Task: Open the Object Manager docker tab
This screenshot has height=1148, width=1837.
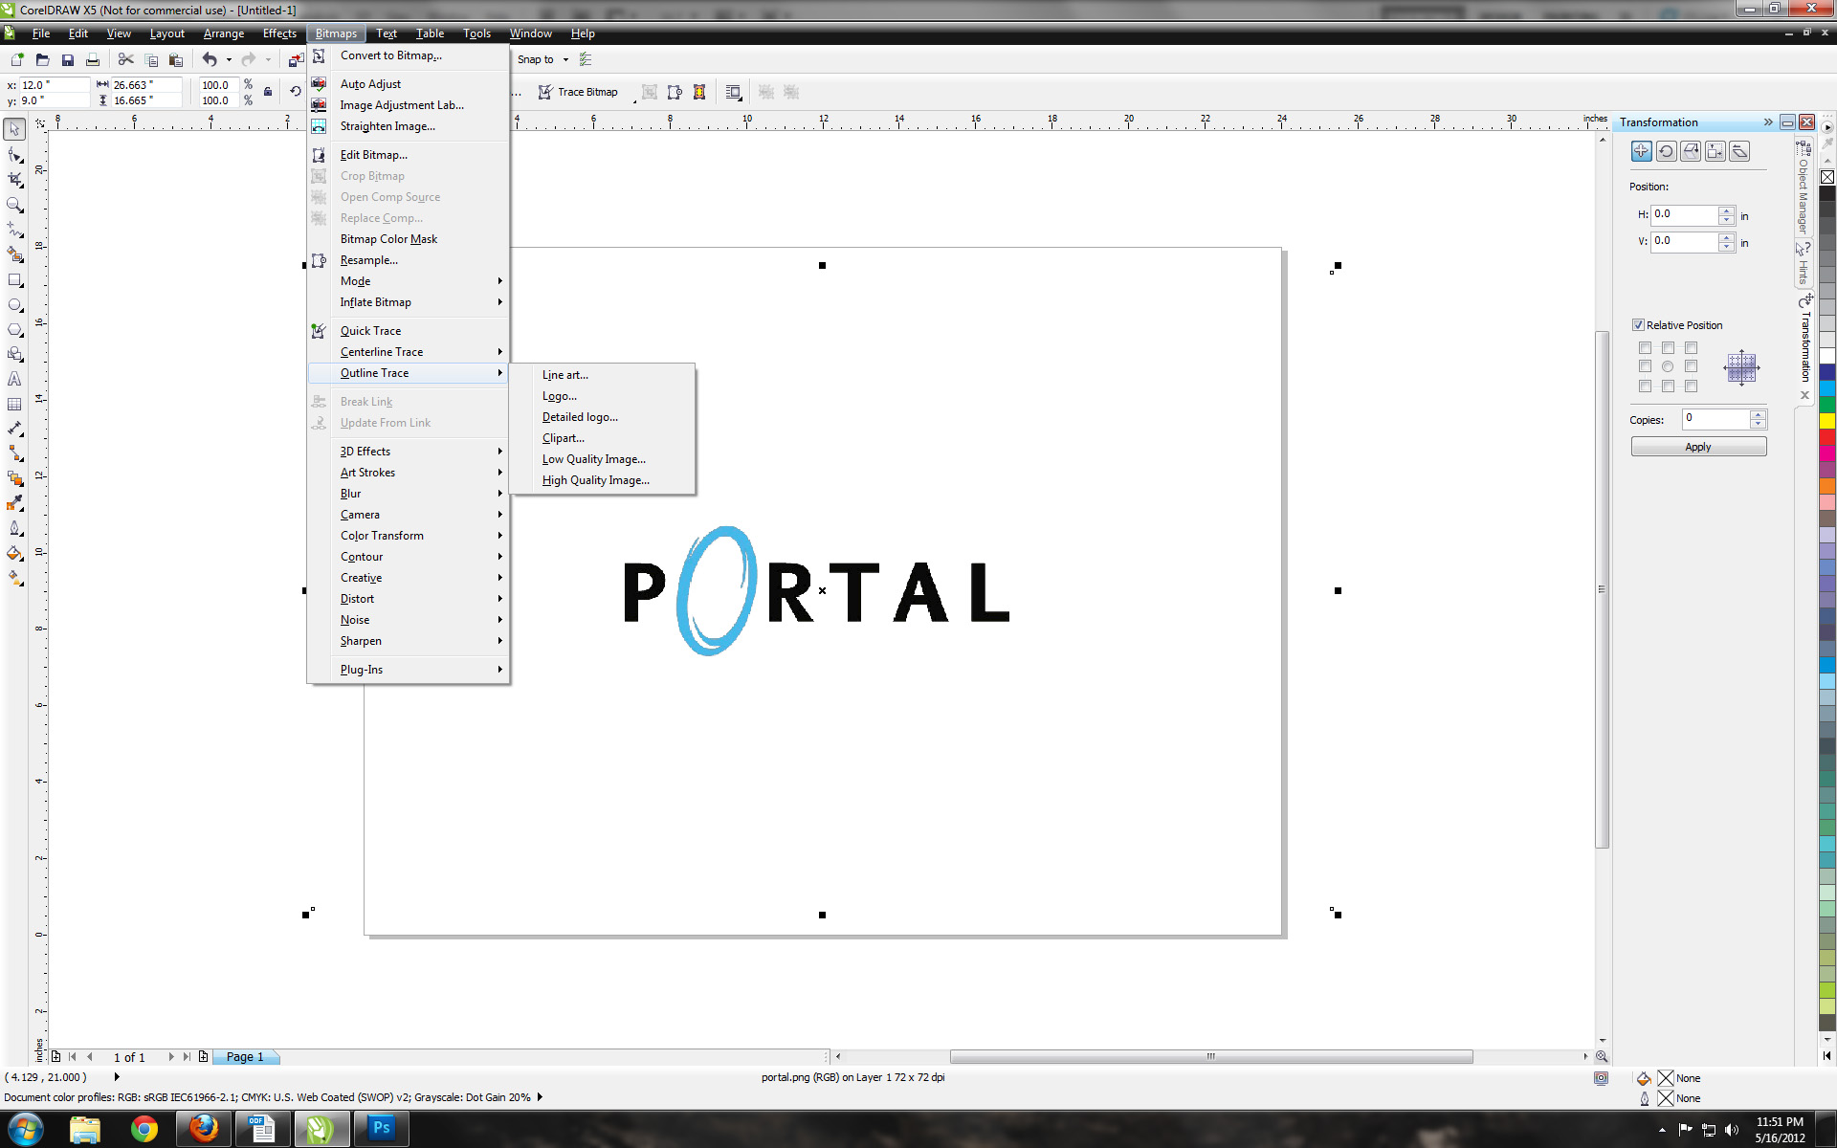Action: (x=1804, y=187)
